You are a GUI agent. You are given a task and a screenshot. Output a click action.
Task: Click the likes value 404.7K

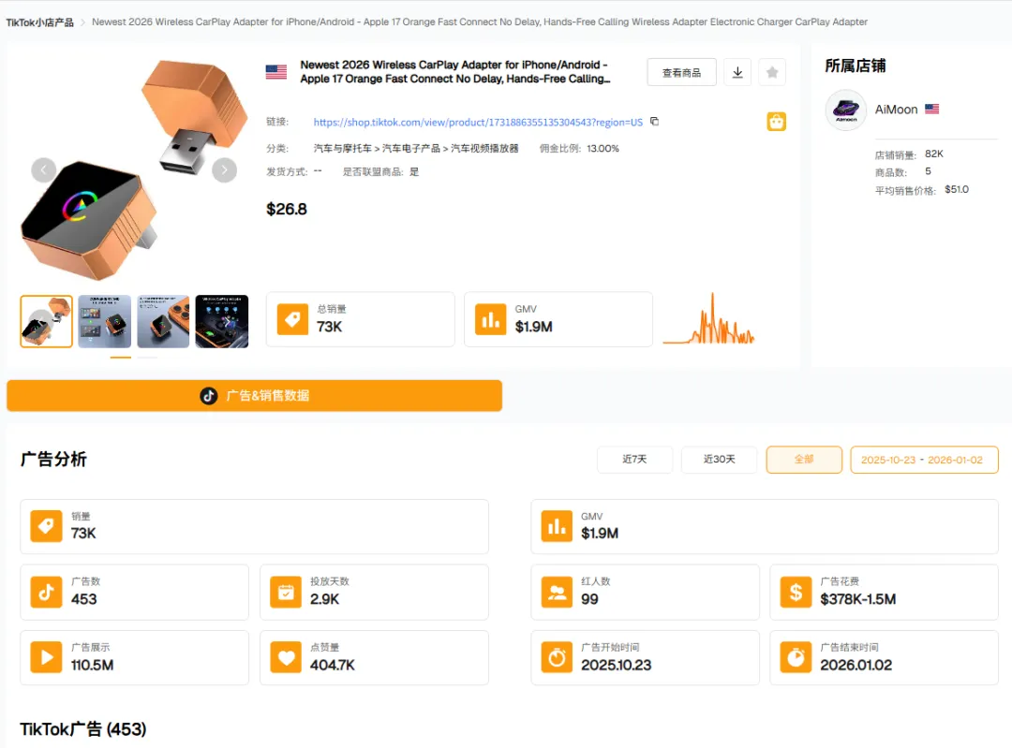pos(333,665)
